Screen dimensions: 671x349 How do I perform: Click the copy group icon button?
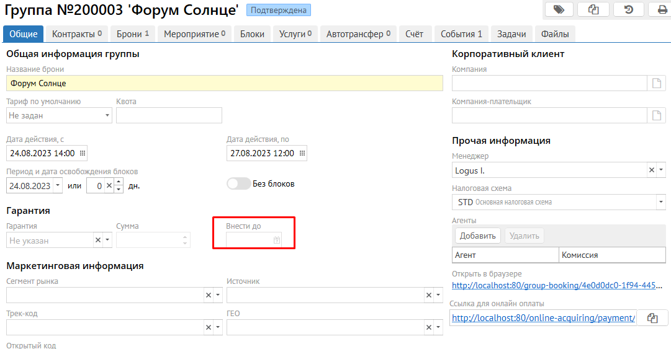click(593, 9)
